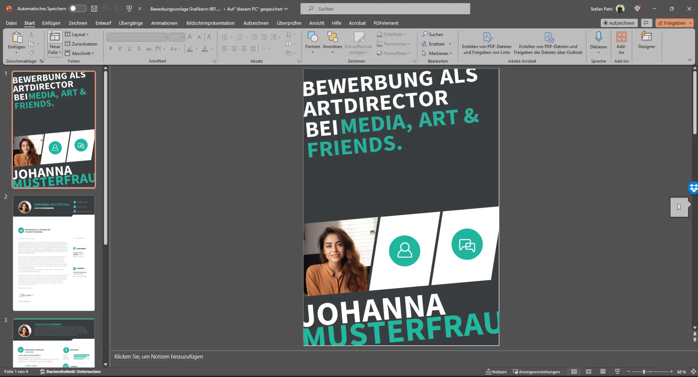698x377 pixels.
Task: Open the Anordnen arrange menu
Action: 332,43
